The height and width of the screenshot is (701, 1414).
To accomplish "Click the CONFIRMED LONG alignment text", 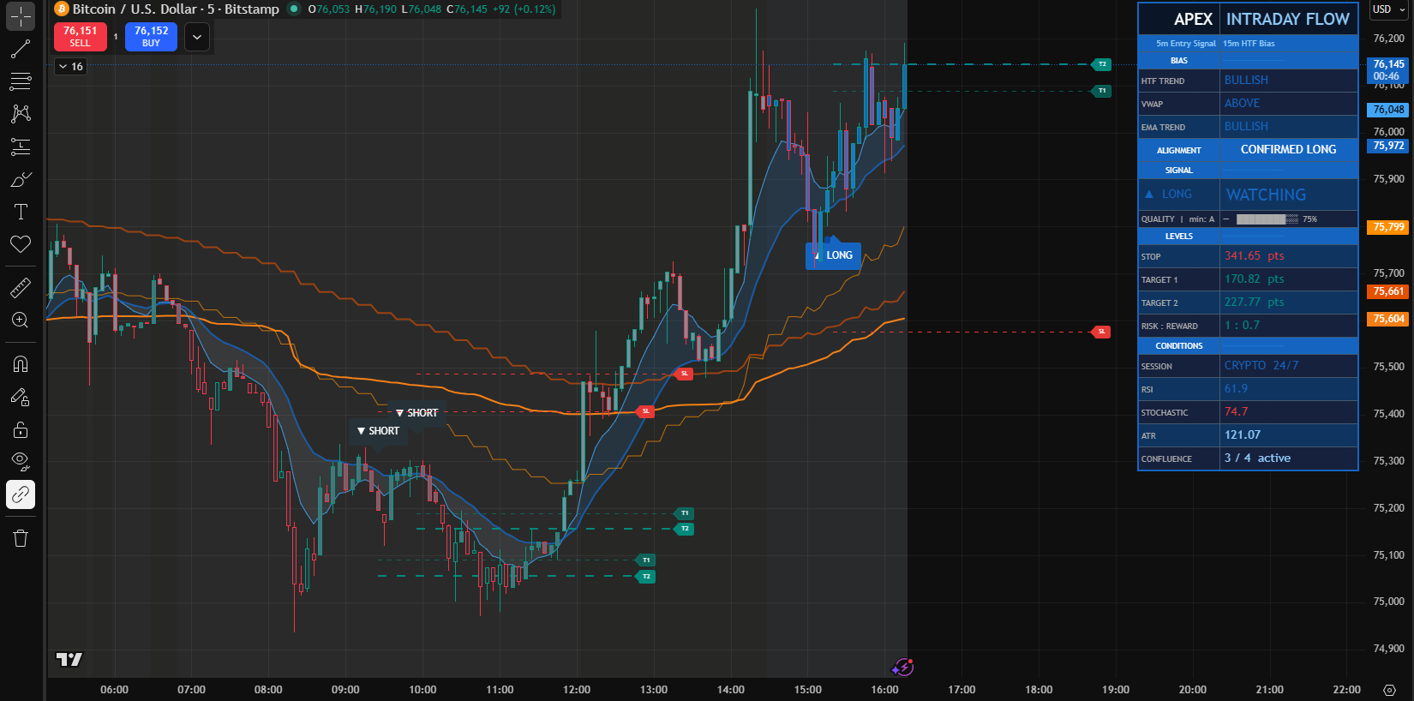I will tap(1288, 149).
